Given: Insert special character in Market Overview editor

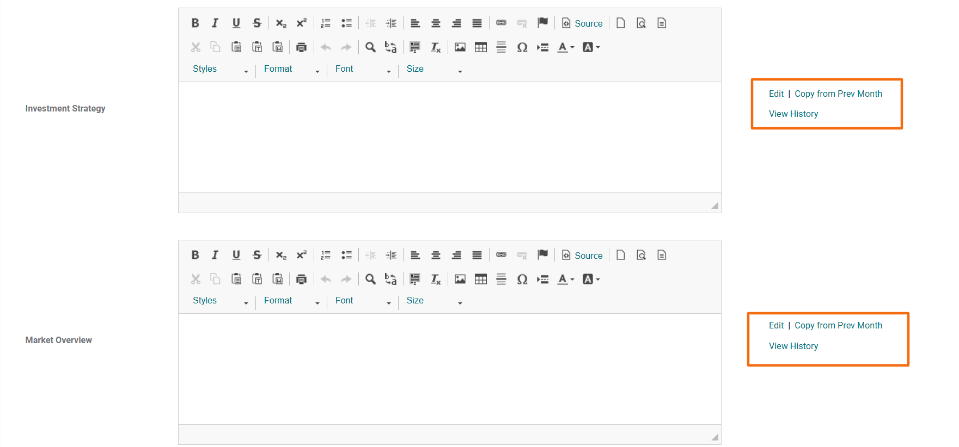Looking at the screenshot, I should point(522,280).
